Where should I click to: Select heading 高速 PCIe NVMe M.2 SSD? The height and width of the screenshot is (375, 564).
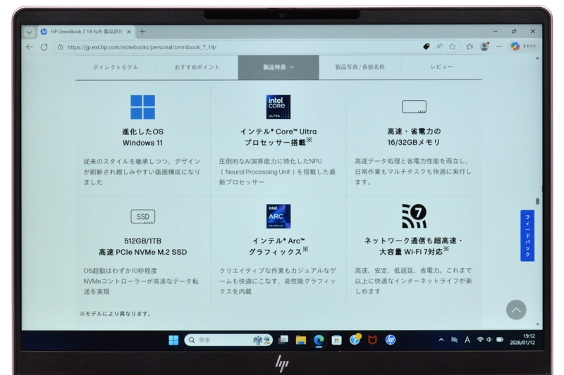(143, 253)
